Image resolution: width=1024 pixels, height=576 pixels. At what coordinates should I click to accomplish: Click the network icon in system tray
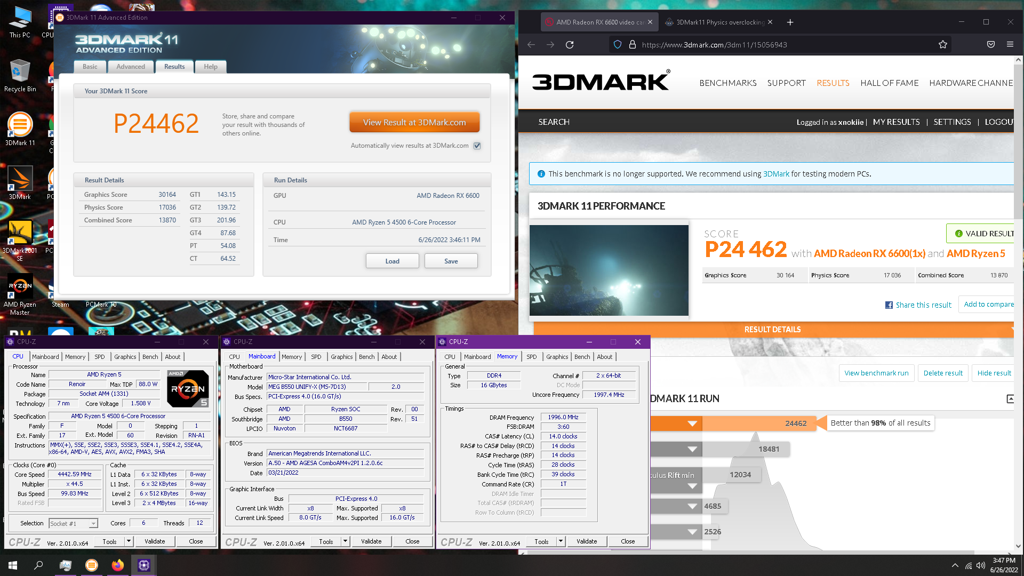[968, 565]
